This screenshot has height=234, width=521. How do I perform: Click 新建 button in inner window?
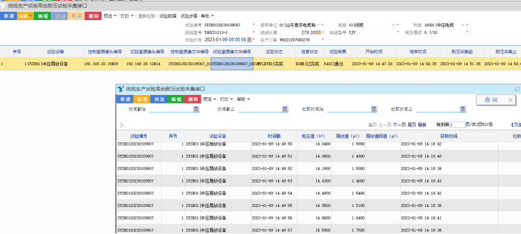(x=125, y=99)
